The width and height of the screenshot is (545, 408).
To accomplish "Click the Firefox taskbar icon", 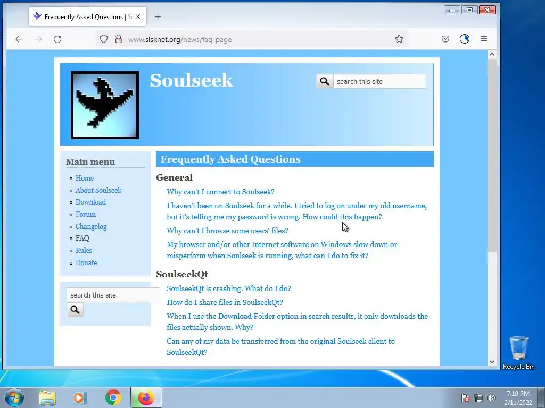I will tap(146, 397).
